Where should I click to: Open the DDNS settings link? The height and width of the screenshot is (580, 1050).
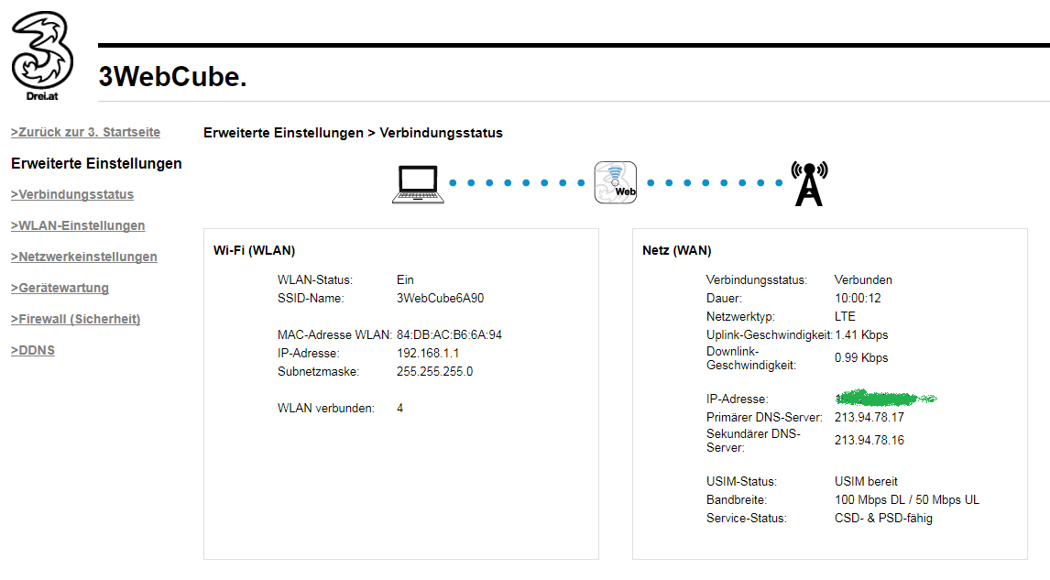(33, 350)
